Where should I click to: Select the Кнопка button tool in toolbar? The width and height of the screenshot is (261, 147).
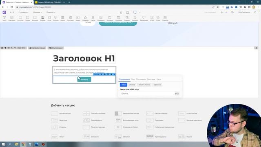[56, 18]
